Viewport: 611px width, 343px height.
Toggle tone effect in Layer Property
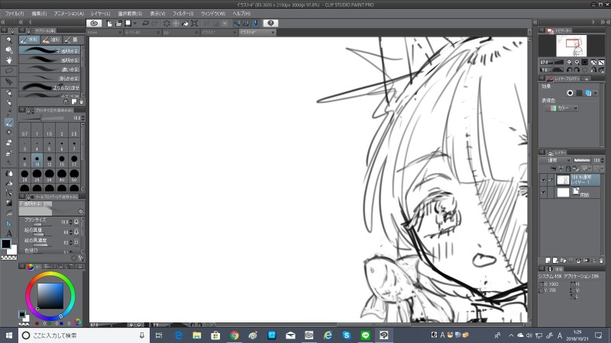pyautogui.click(x=580, y=93)
